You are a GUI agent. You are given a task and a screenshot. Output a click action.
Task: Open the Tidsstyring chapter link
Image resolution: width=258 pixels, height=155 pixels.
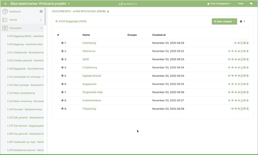(x=89, y=109)
